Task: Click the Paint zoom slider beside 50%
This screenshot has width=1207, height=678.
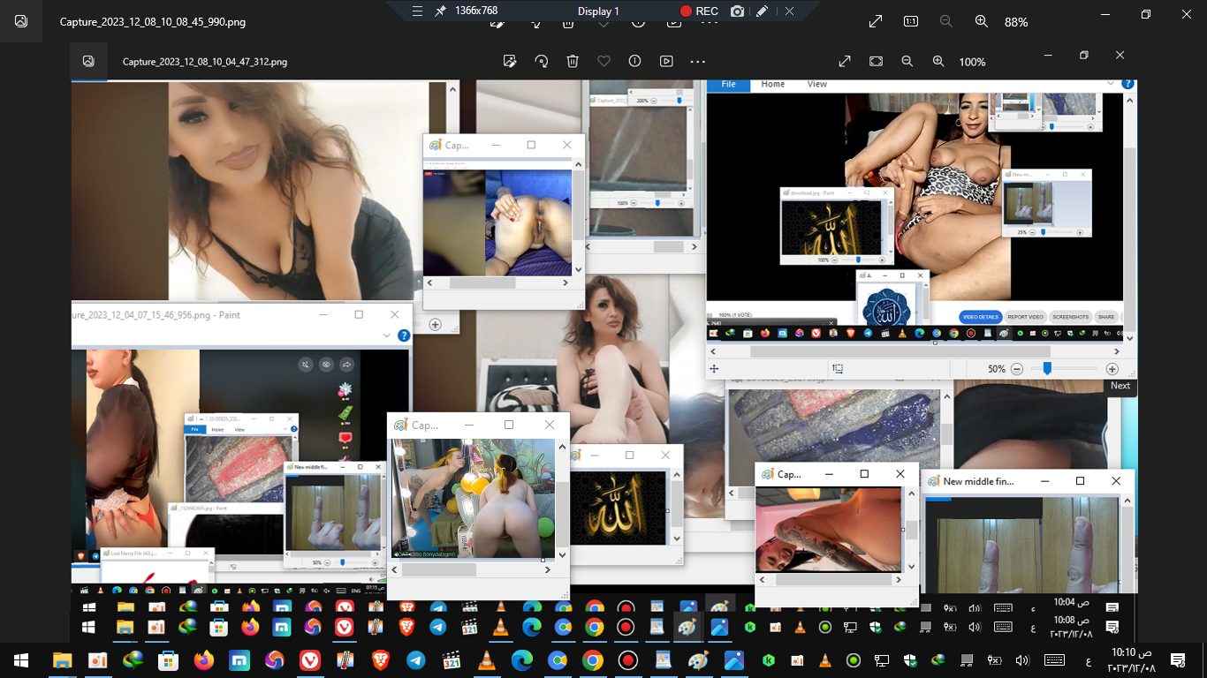Action: pyautogui.click(x=1047, y=369)
